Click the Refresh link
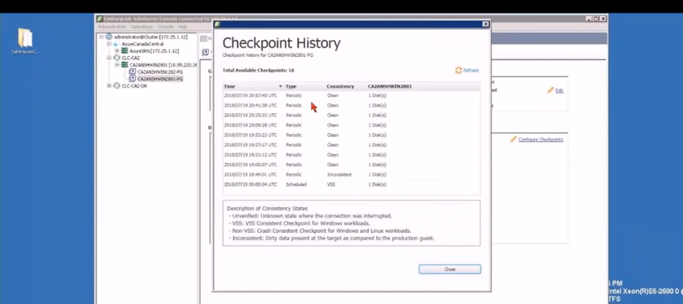Screen dimensions: 683x304 471,70
